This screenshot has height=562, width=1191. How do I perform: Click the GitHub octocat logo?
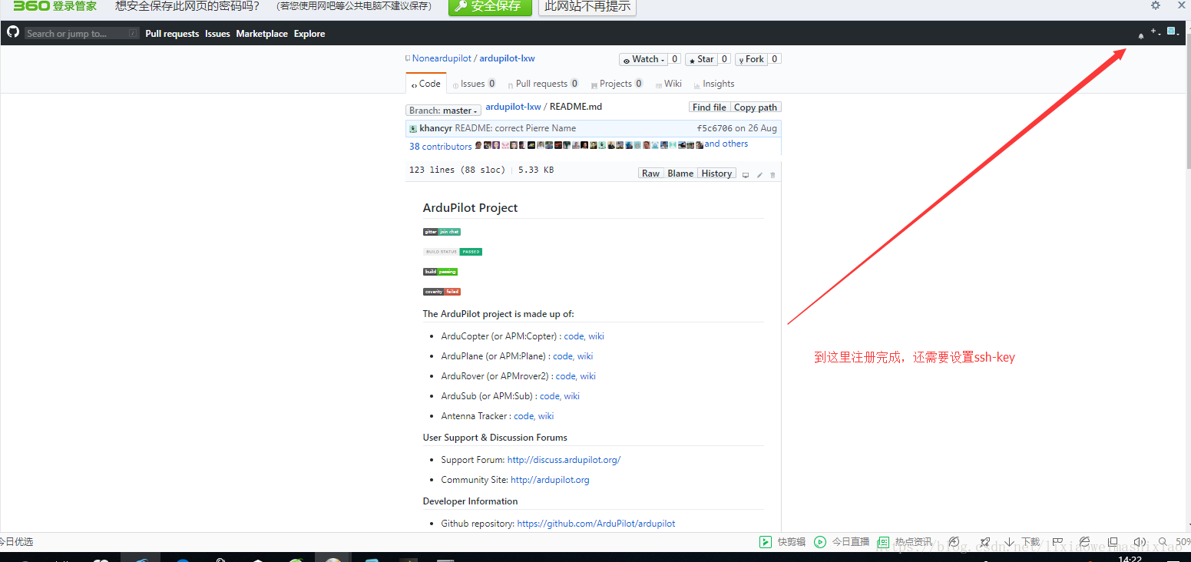tap(12, 32)
